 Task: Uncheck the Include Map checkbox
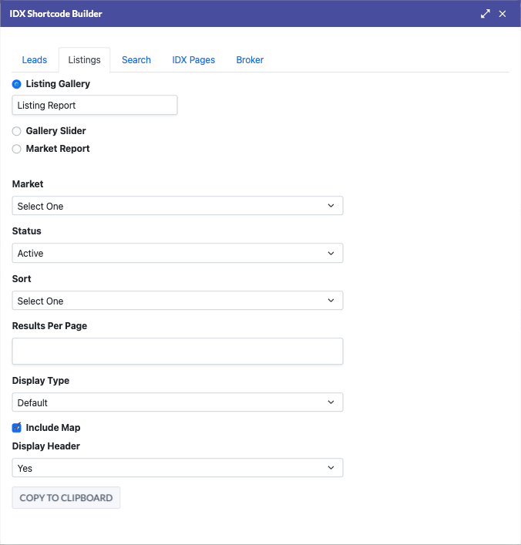[x=17, y=427]
